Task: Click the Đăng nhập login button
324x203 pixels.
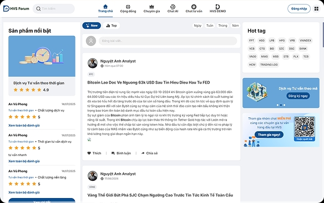Action: [299, 9]
